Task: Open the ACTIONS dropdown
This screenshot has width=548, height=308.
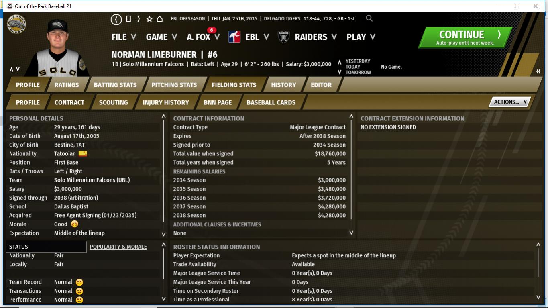Action: click(x=509, y=102)
